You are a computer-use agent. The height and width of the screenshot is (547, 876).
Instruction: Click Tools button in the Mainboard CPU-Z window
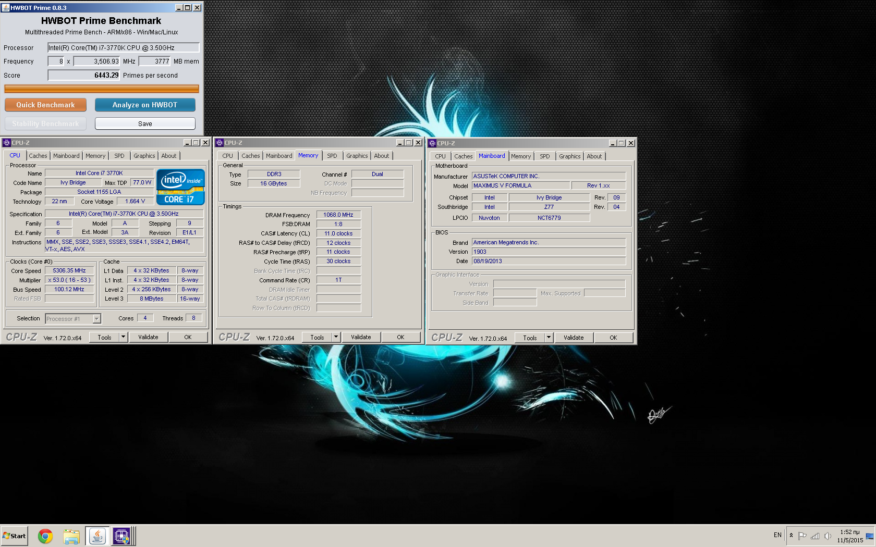tap(530, 338)
